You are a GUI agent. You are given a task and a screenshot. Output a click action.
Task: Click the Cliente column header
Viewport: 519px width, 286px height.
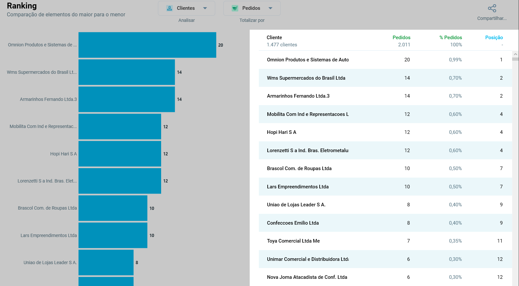coord(274,38)
